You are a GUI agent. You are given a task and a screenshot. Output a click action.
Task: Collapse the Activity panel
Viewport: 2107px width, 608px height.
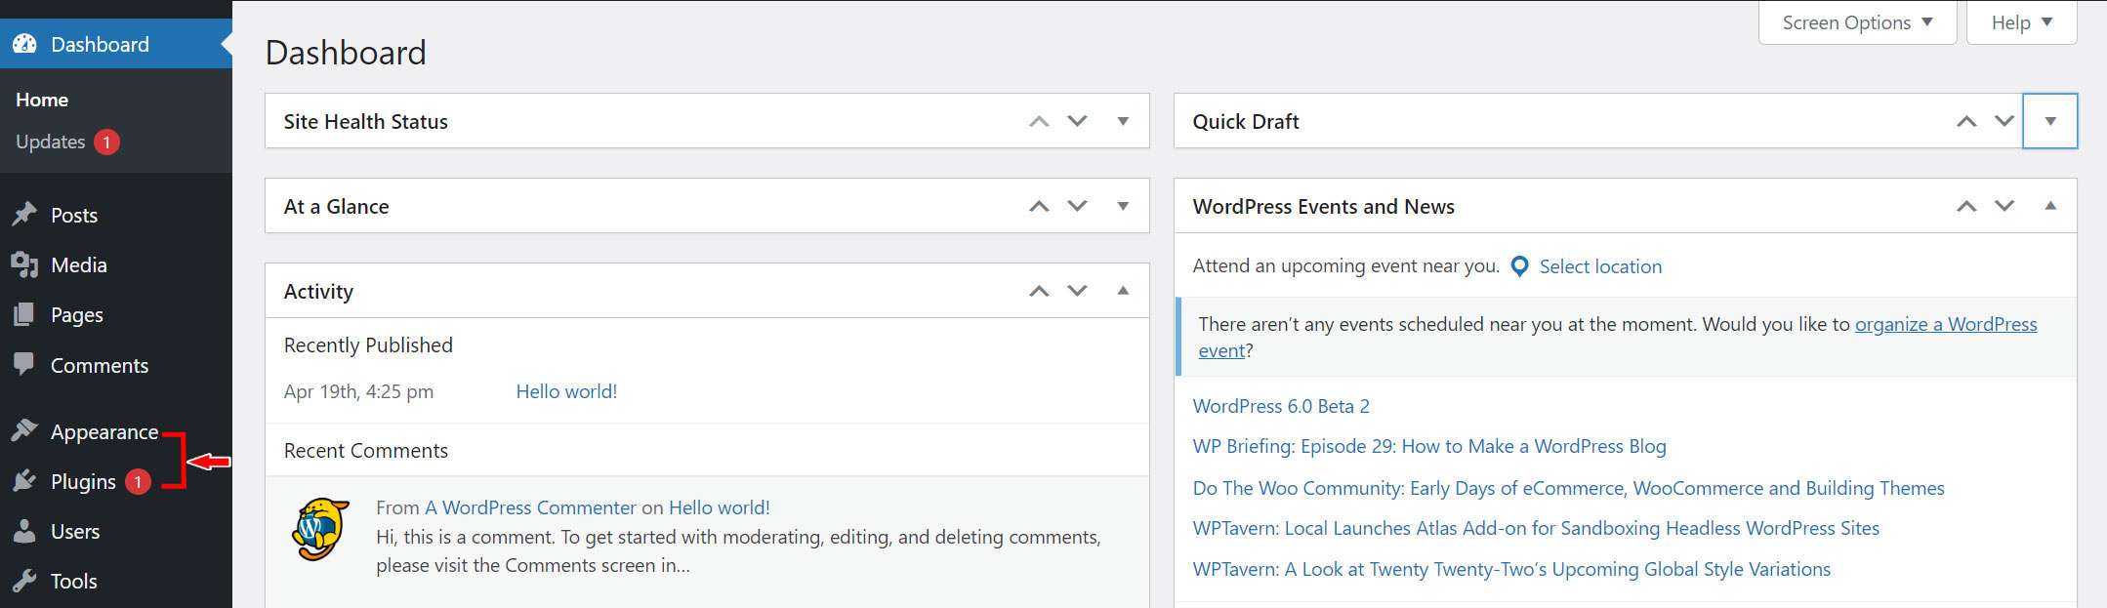(1123, 291)
